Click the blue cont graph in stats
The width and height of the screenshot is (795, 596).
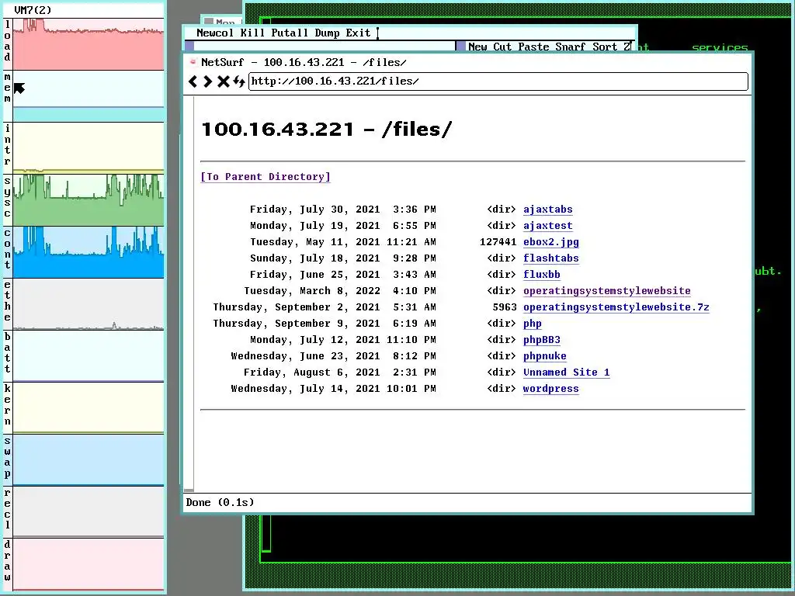(x=89, y=252)
